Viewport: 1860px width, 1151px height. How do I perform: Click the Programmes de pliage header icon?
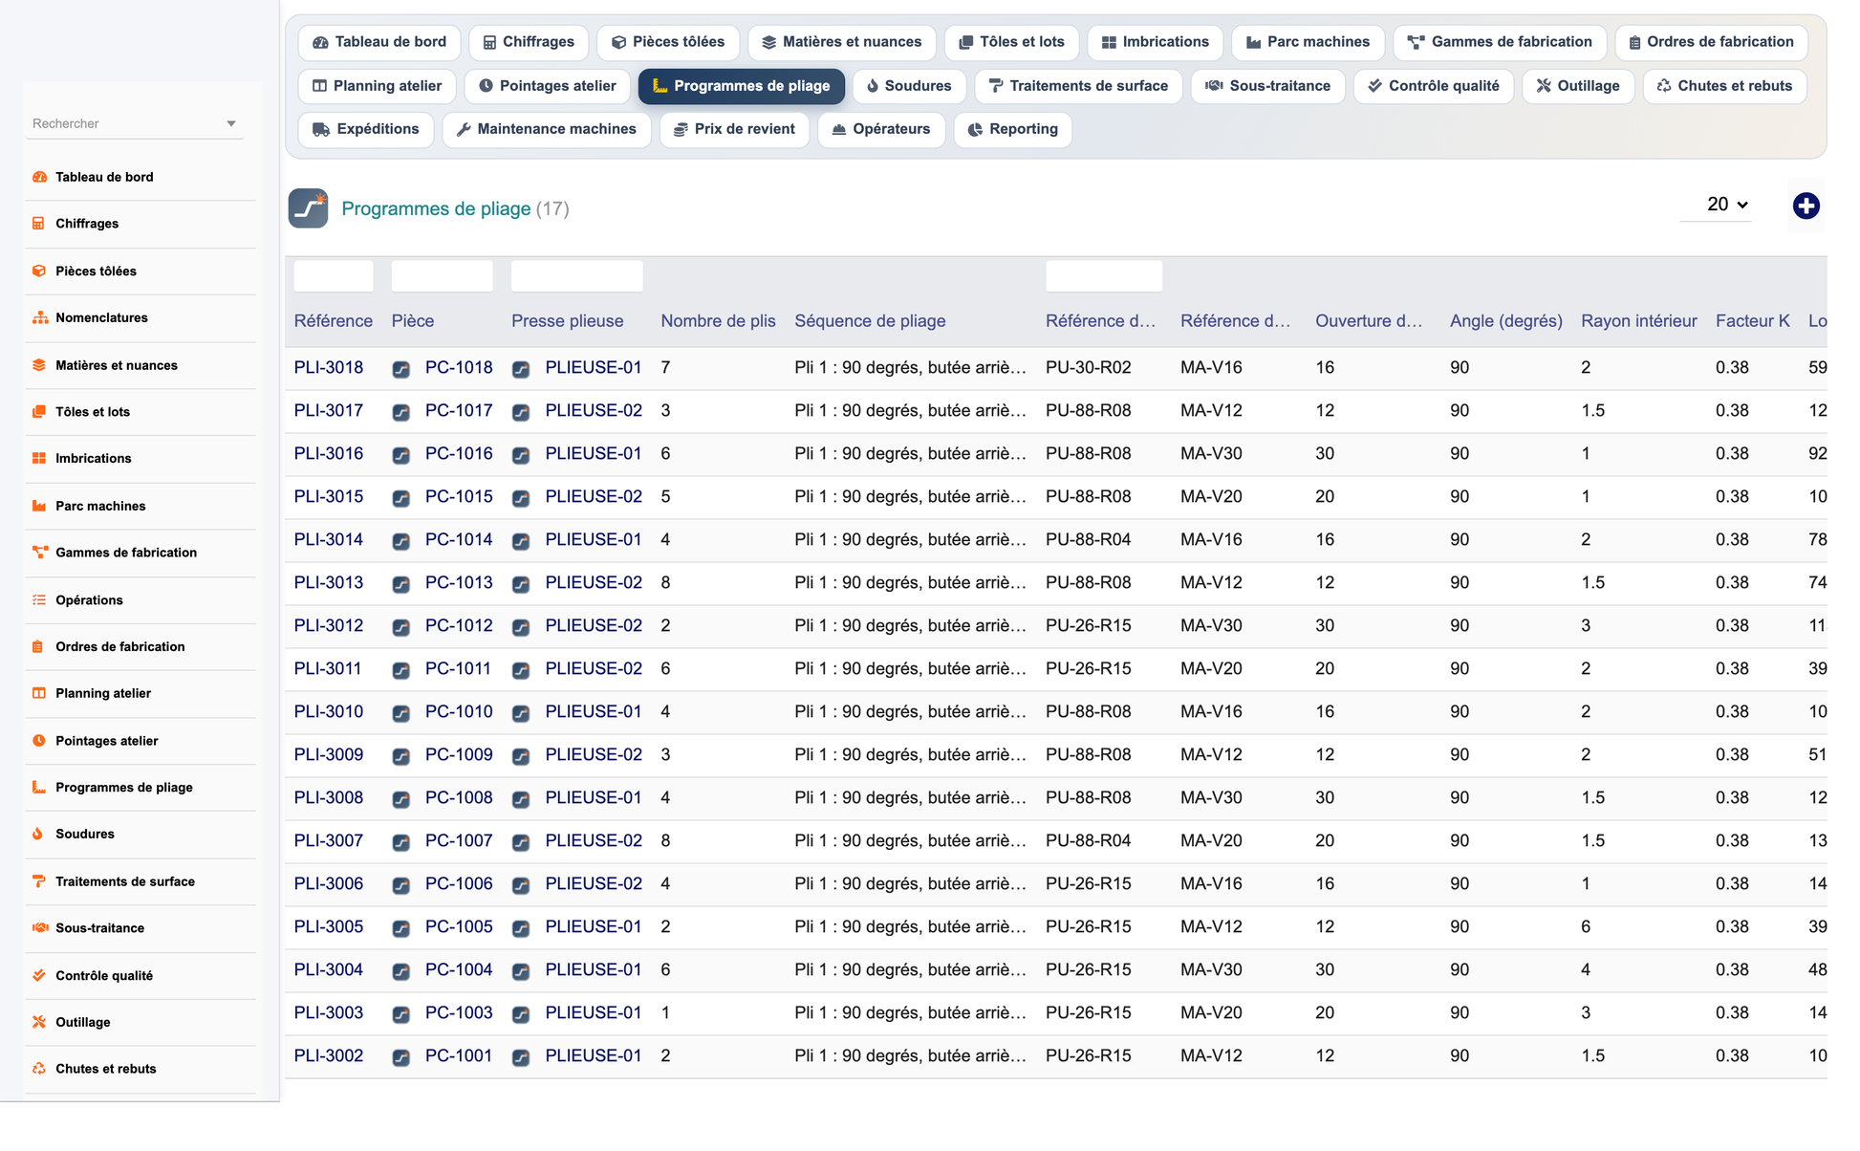click(x=308, y=208)
